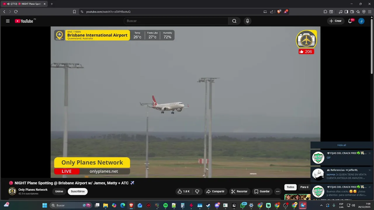Viewport: 374px width, 210px height.
Task: Click Hide all notifications link
Action: coord(342,145)
